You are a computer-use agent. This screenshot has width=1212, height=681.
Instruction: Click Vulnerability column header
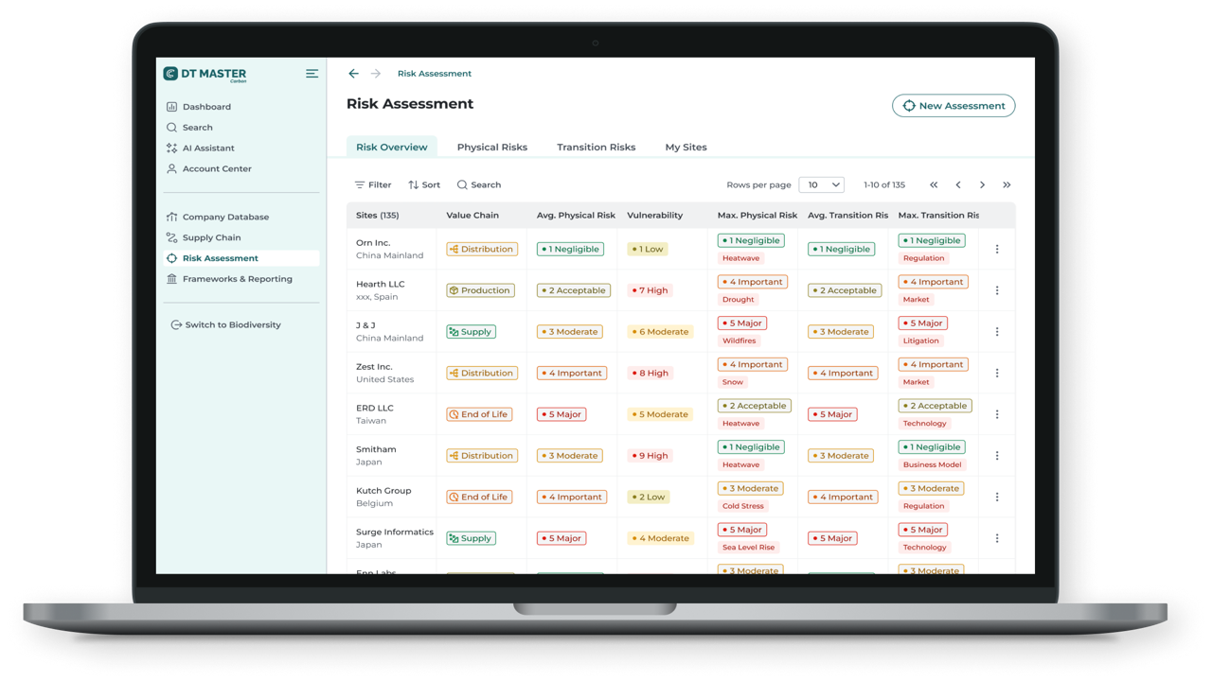pos(654,216)
